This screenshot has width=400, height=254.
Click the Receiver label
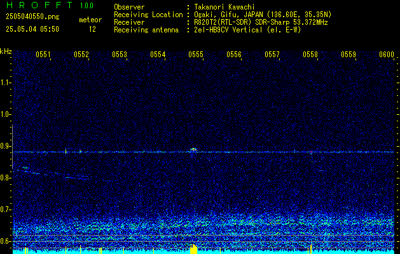[x=129, y=22]
